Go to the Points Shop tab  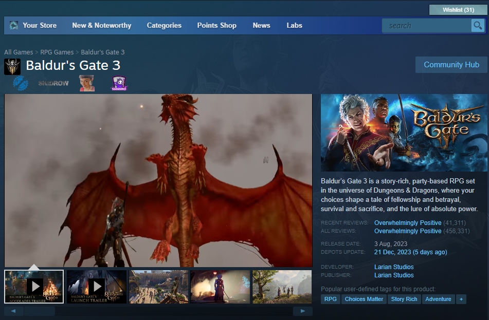[216, 25]
